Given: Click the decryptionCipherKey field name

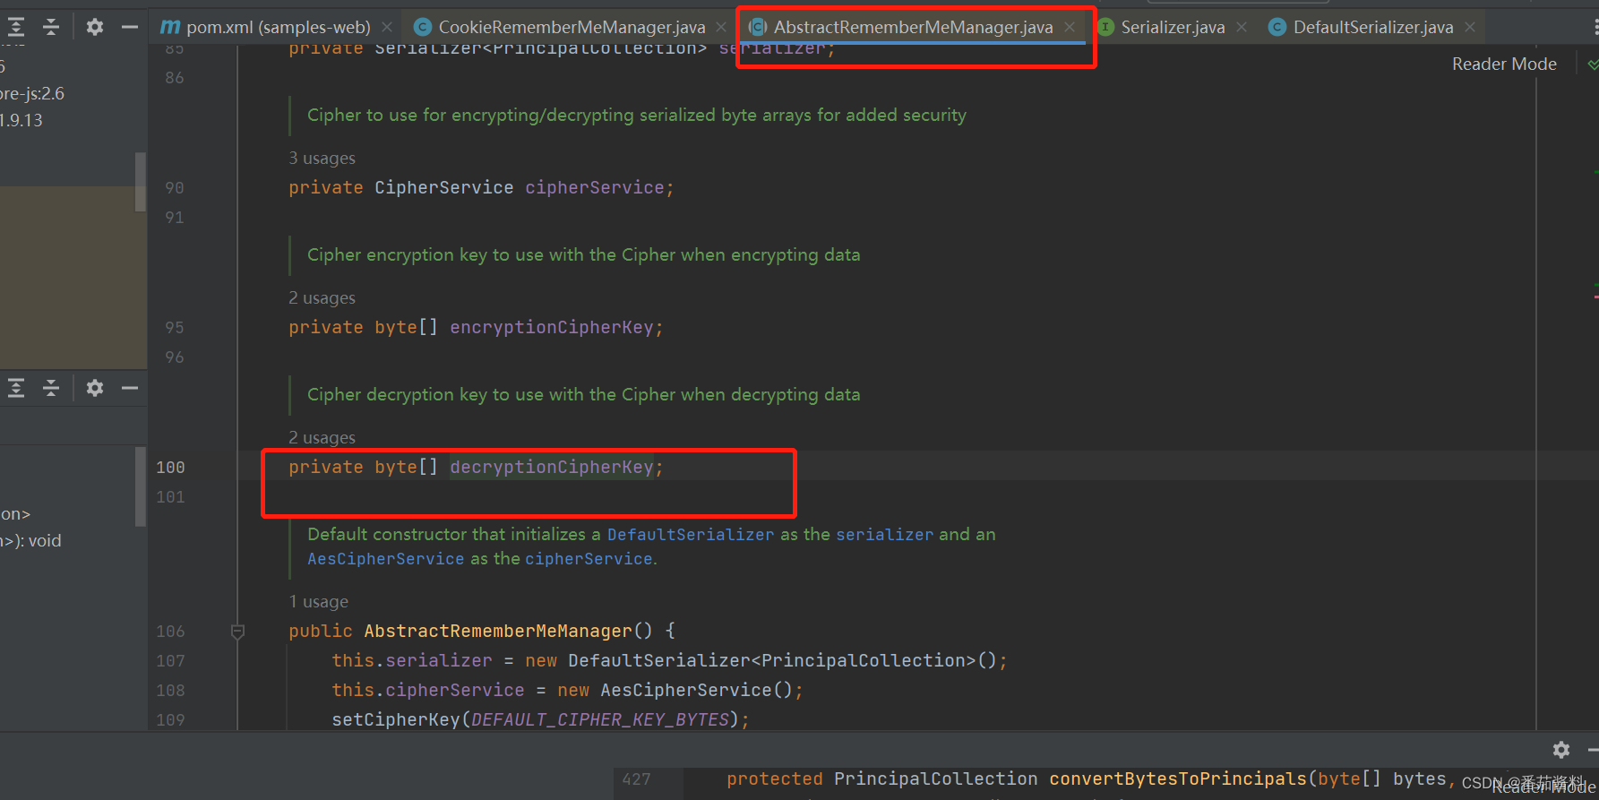Looking at the screenshot, I should pyautogui.click(x=552, y=467).
